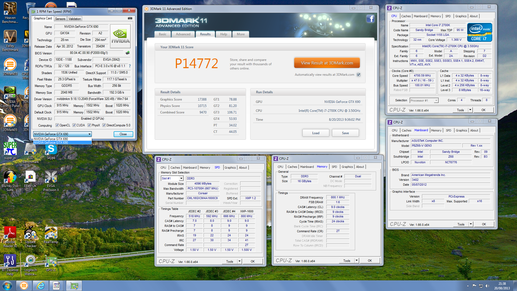Screen dimensions: 517x291
Task: Switch to Sensors tab in GPU-Z
Action: 60,19
